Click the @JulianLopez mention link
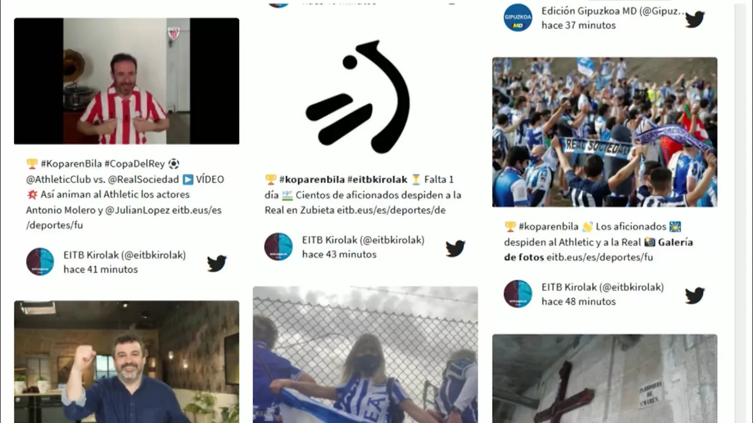The width and height of the screenshot is (753, 423). pos(138,210)
